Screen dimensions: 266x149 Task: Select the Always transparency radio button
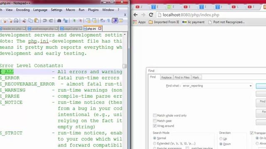click(257, 144)
